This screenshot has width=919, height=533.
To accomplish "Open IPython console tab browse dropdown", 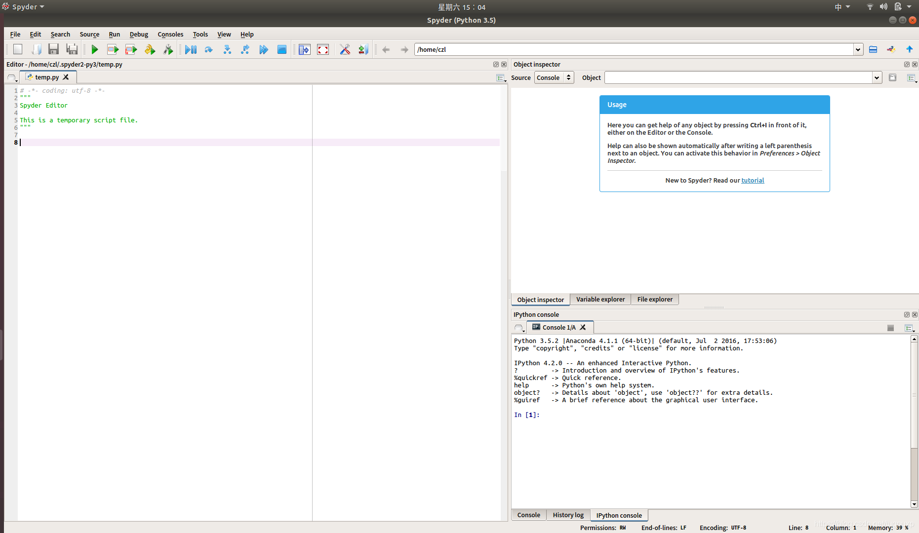I will pos(519,328).
